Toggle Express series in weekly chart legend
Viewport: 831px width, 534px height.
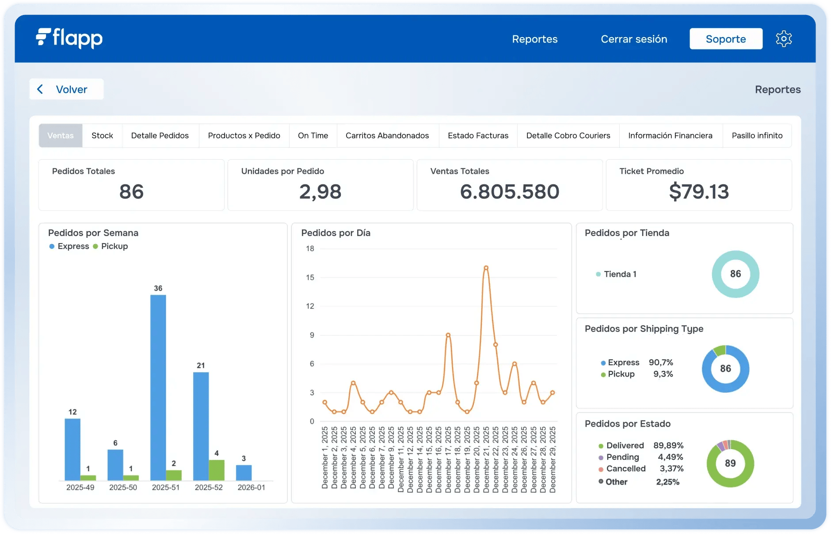(69, 246)
